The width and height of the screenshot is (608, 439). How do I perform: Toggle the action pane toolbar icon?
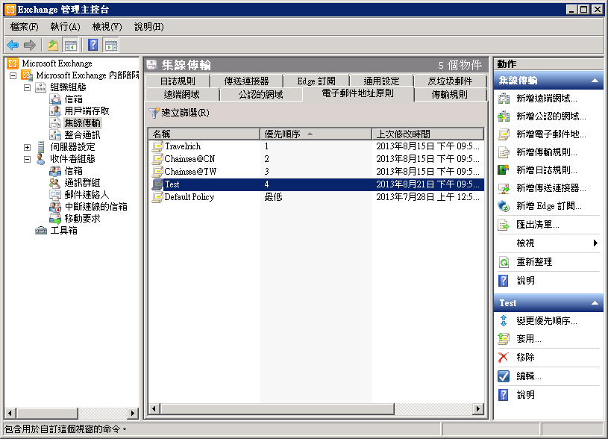point(111,46)
